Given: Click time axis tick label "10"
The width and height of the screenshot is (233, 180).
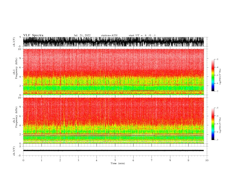Looking at the screenshot, I should [207, 160].
